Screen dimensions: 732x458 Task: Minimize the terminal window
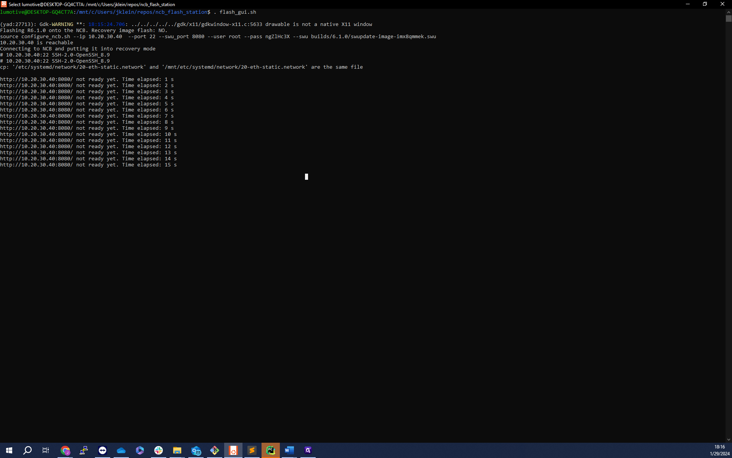[688, 4]
